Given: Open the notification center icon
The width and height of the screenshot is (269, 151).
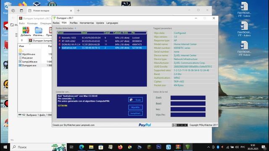Looking at the screenshot, I should [x=264, y=147].
